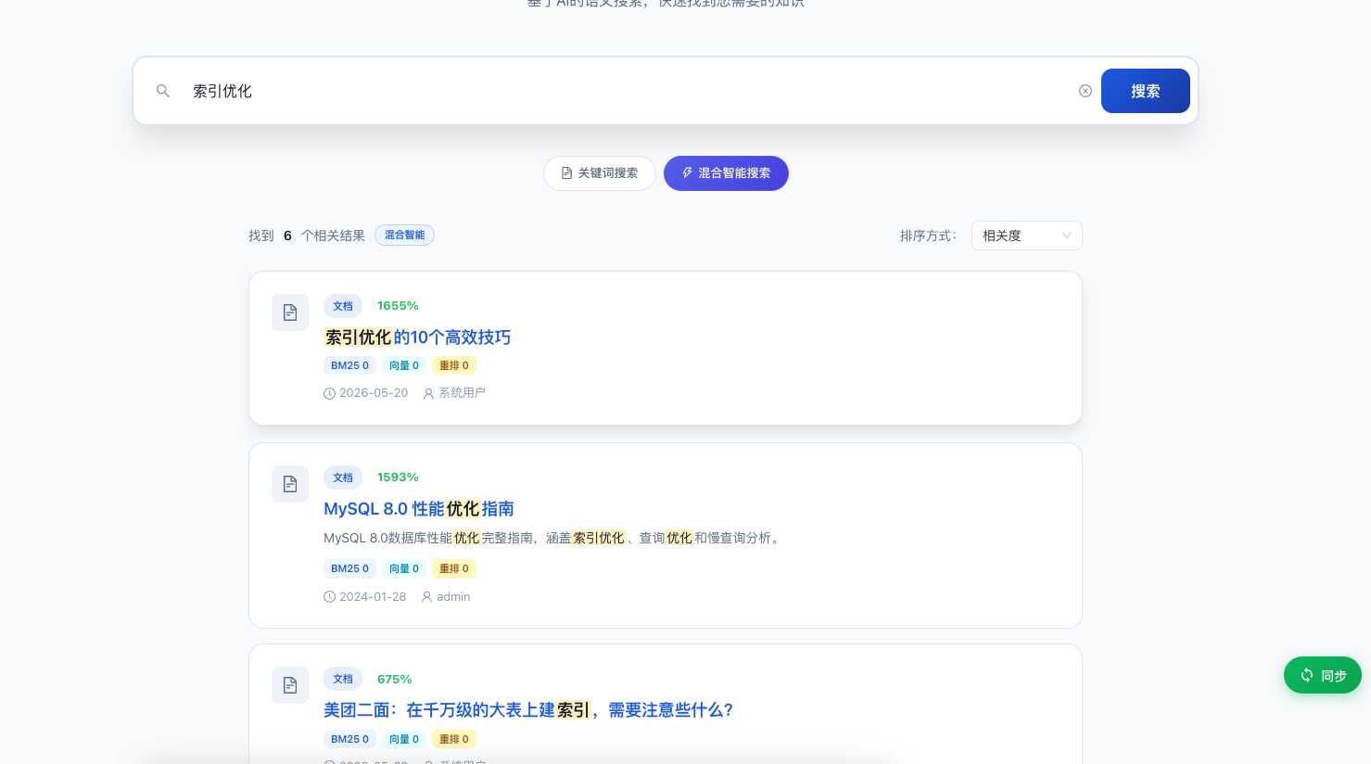Click document icon of MySQL 8.0 result card
Screen dimensions: 1371x764
[x=290, y=484]
